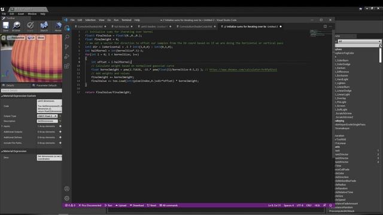Click the Search icon in Unreal toolbar

[x=44, y=25]
